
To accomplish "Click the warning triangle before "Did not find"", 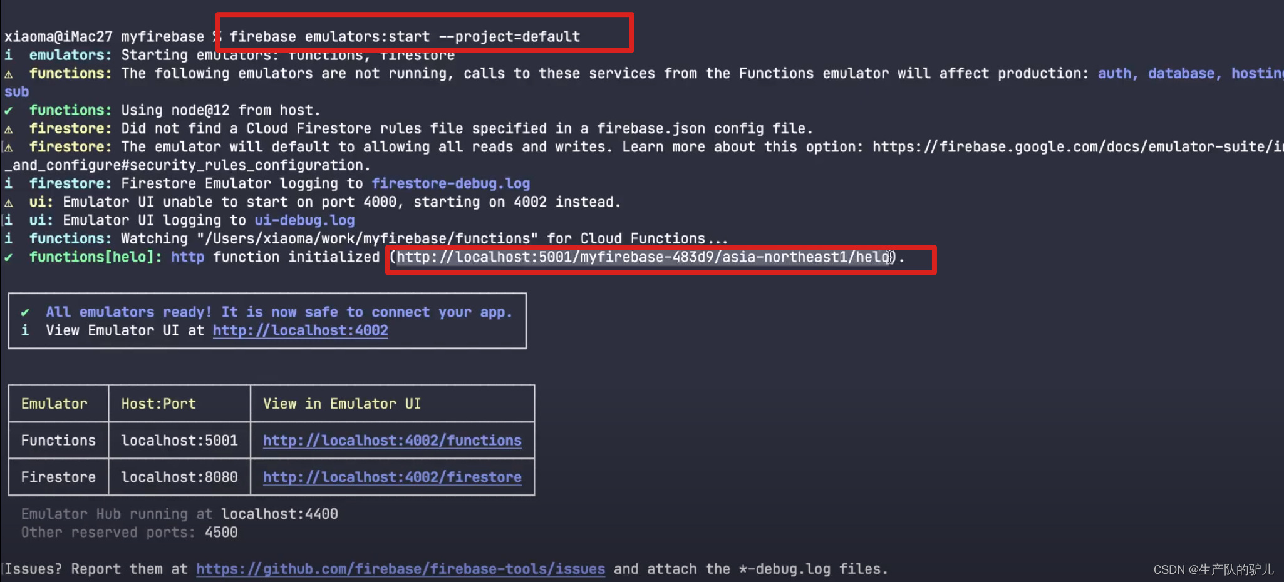I will click(9, 129).
